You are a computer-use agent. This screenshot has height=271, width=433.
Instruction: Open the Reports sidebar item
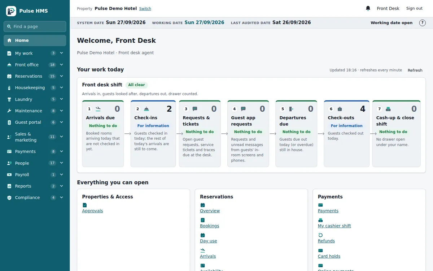click(x=35, y=186)
